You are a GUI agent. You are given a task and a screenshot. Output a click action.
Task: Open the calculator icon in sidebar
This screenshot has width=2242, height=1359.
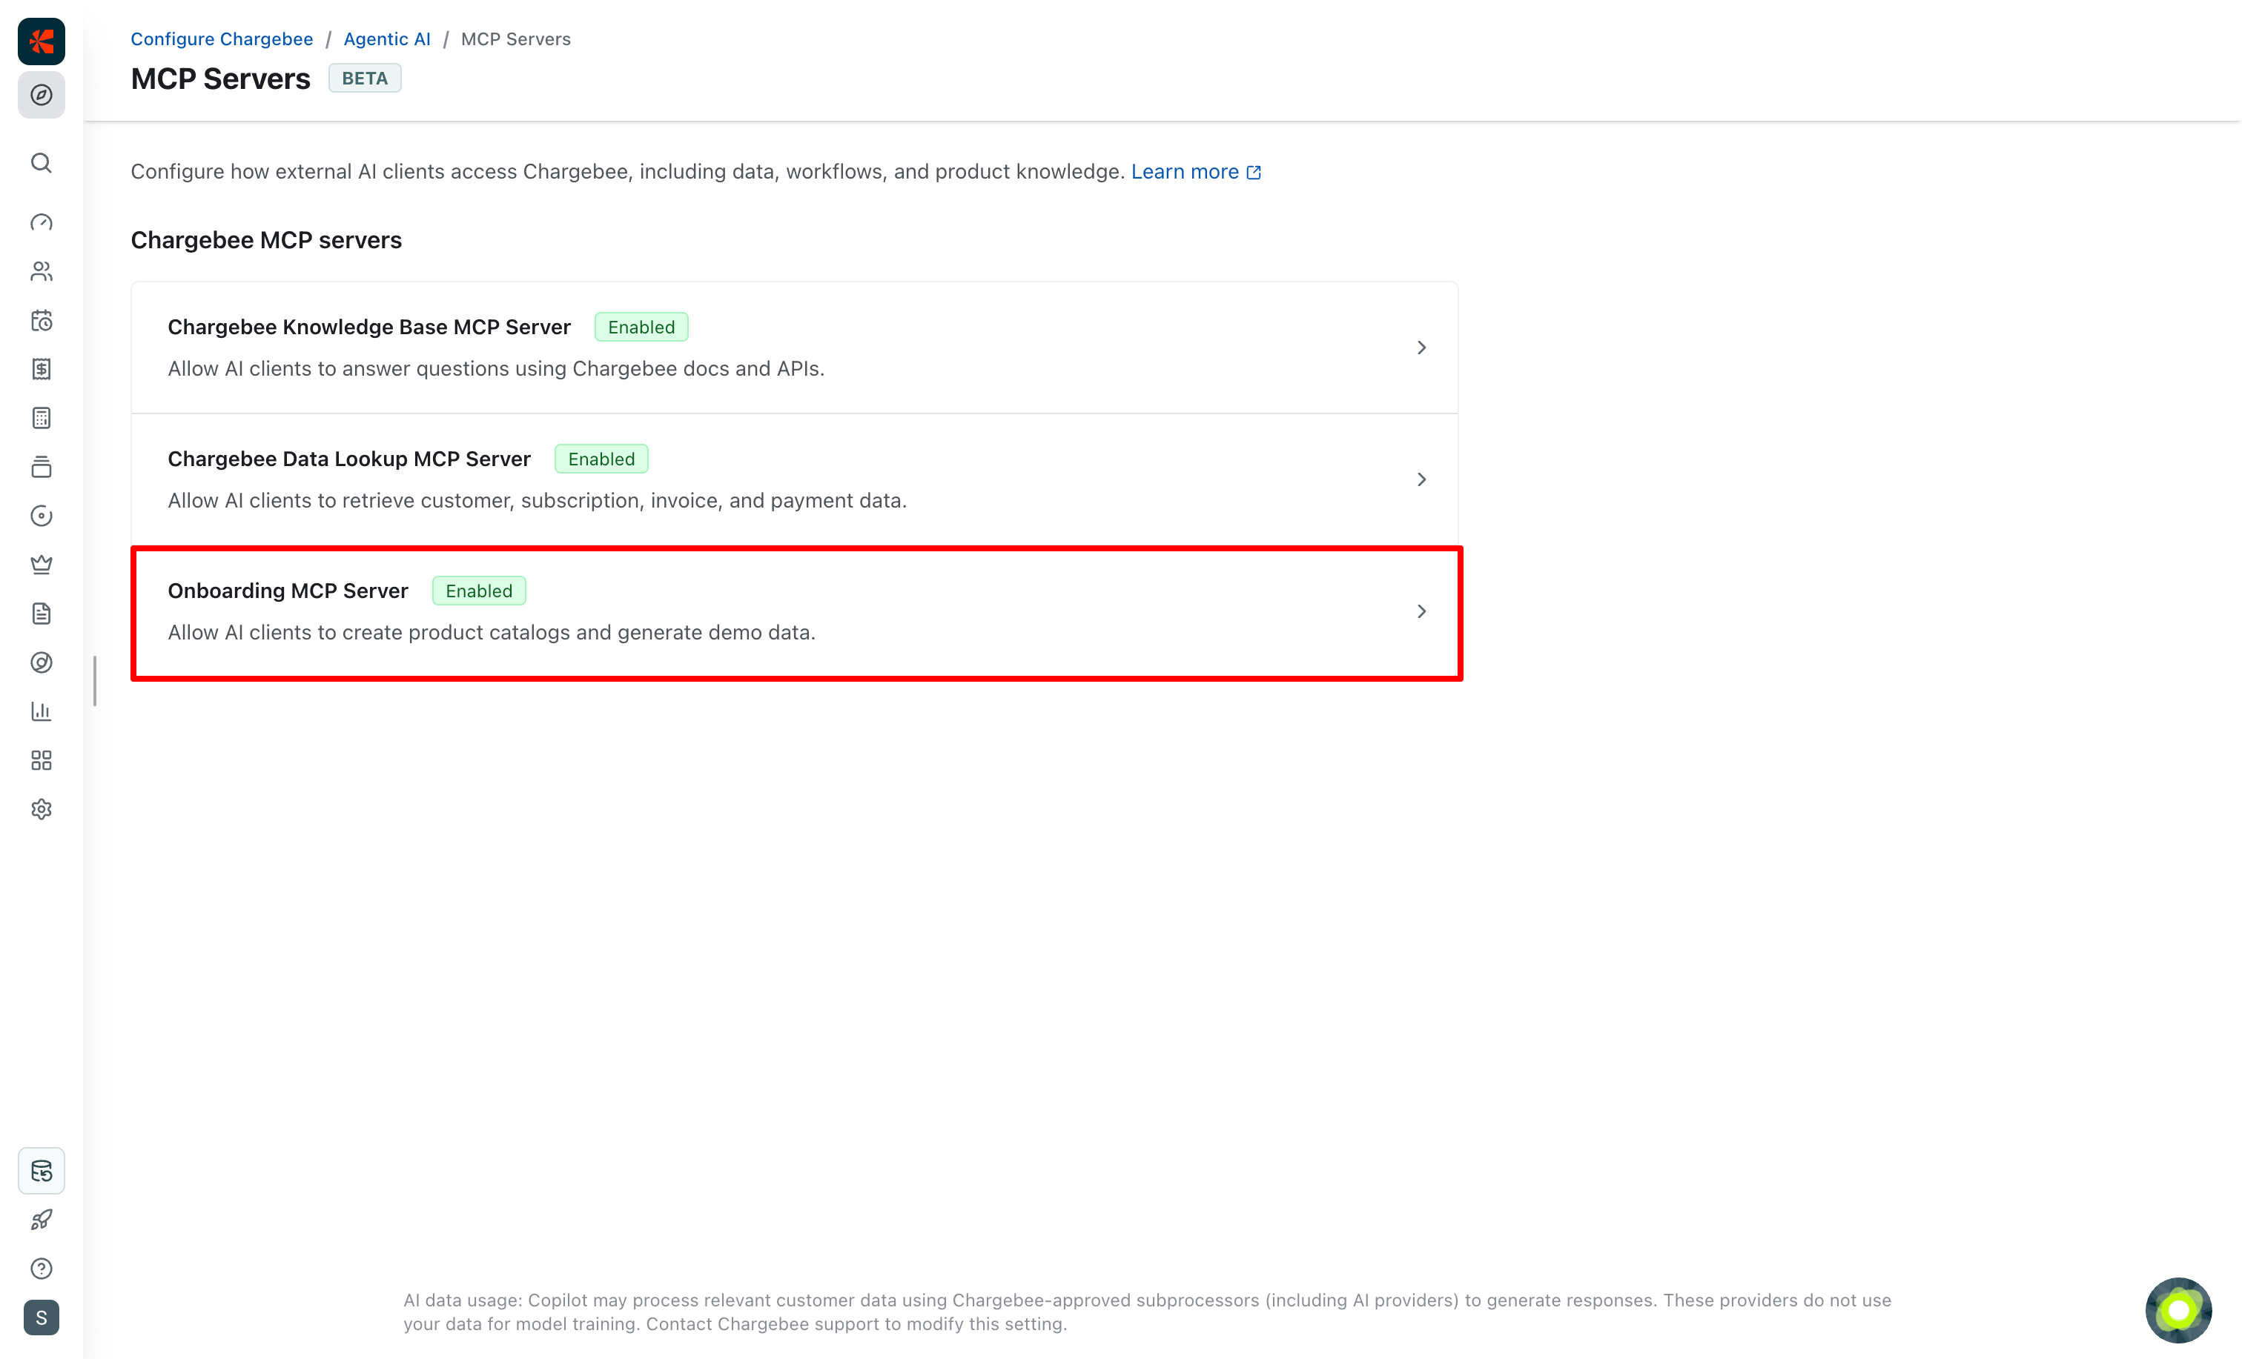(x=41, y=419)
